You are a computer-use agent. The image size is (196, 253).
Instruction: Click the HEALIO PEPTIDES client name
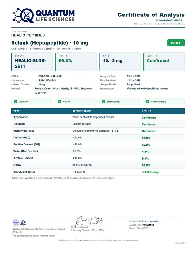click(28, 35)
